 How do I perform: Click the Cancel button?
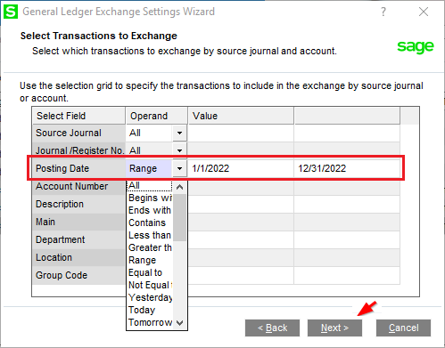[403, 328]
